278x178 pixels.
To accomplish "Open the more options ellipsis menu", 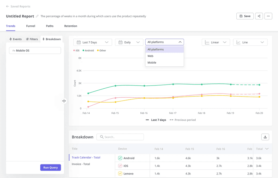I will click(268, 16).
